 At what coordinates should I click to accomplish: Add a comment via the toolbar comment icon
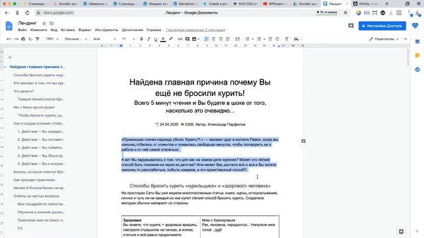point(187,39)
